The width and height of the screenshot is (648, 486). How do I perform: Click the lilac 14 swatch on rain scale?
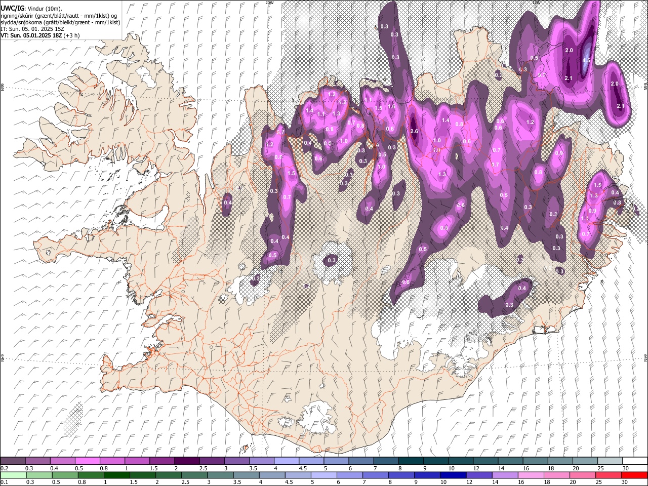tap(505, 475)
